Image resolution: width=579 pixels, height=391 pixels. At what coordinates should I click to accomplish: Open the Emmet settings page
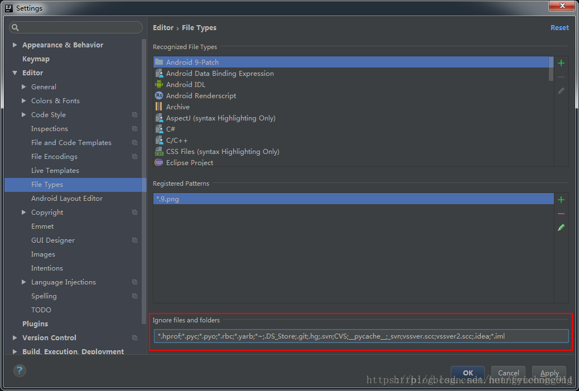[x=42, y=226]
